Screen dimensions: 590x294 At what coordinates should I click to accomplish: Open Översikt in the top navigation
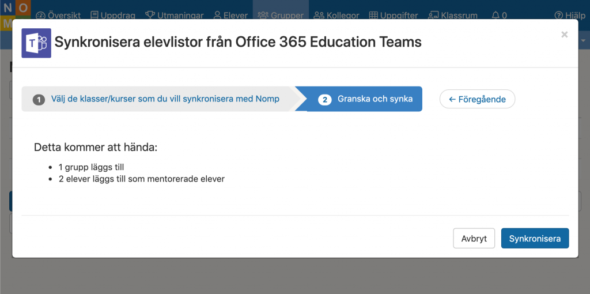(x=58, y=16)
